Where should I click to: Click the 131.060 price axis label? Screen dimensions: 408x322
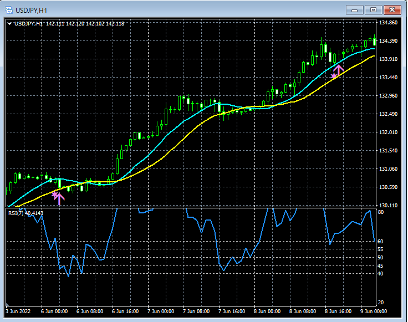[x=389, y=169]
